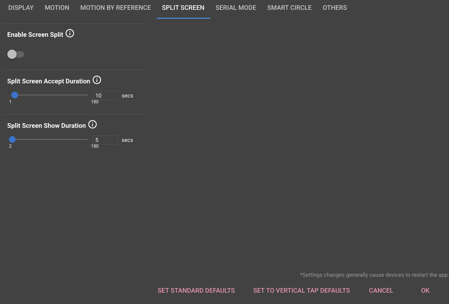Screen dimensions: 449x304
Task: Open the MOTION tab
Action: (57, 8)
